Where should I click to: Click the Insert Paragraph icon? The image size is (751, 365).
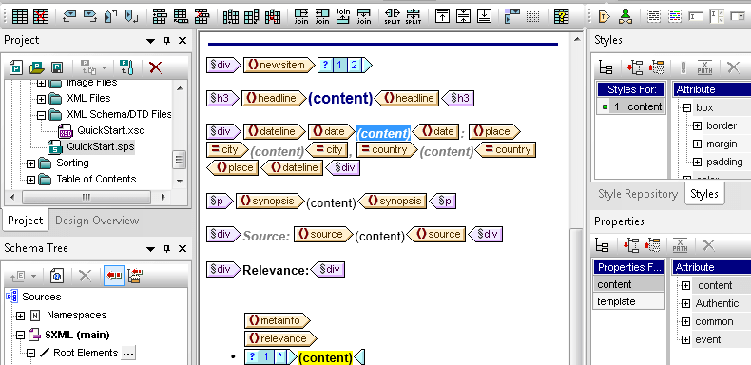tap(653, 16)
